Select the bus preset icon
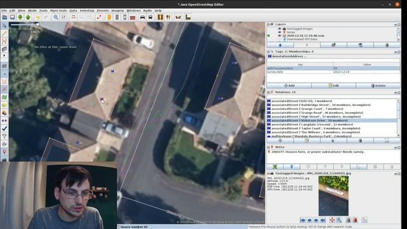This screenshot has height=229, width=407. [x=150, y=17]
